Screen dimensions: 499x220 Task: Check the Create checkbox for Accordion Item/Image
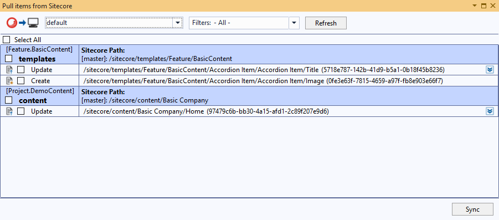[x=20, y=81]
